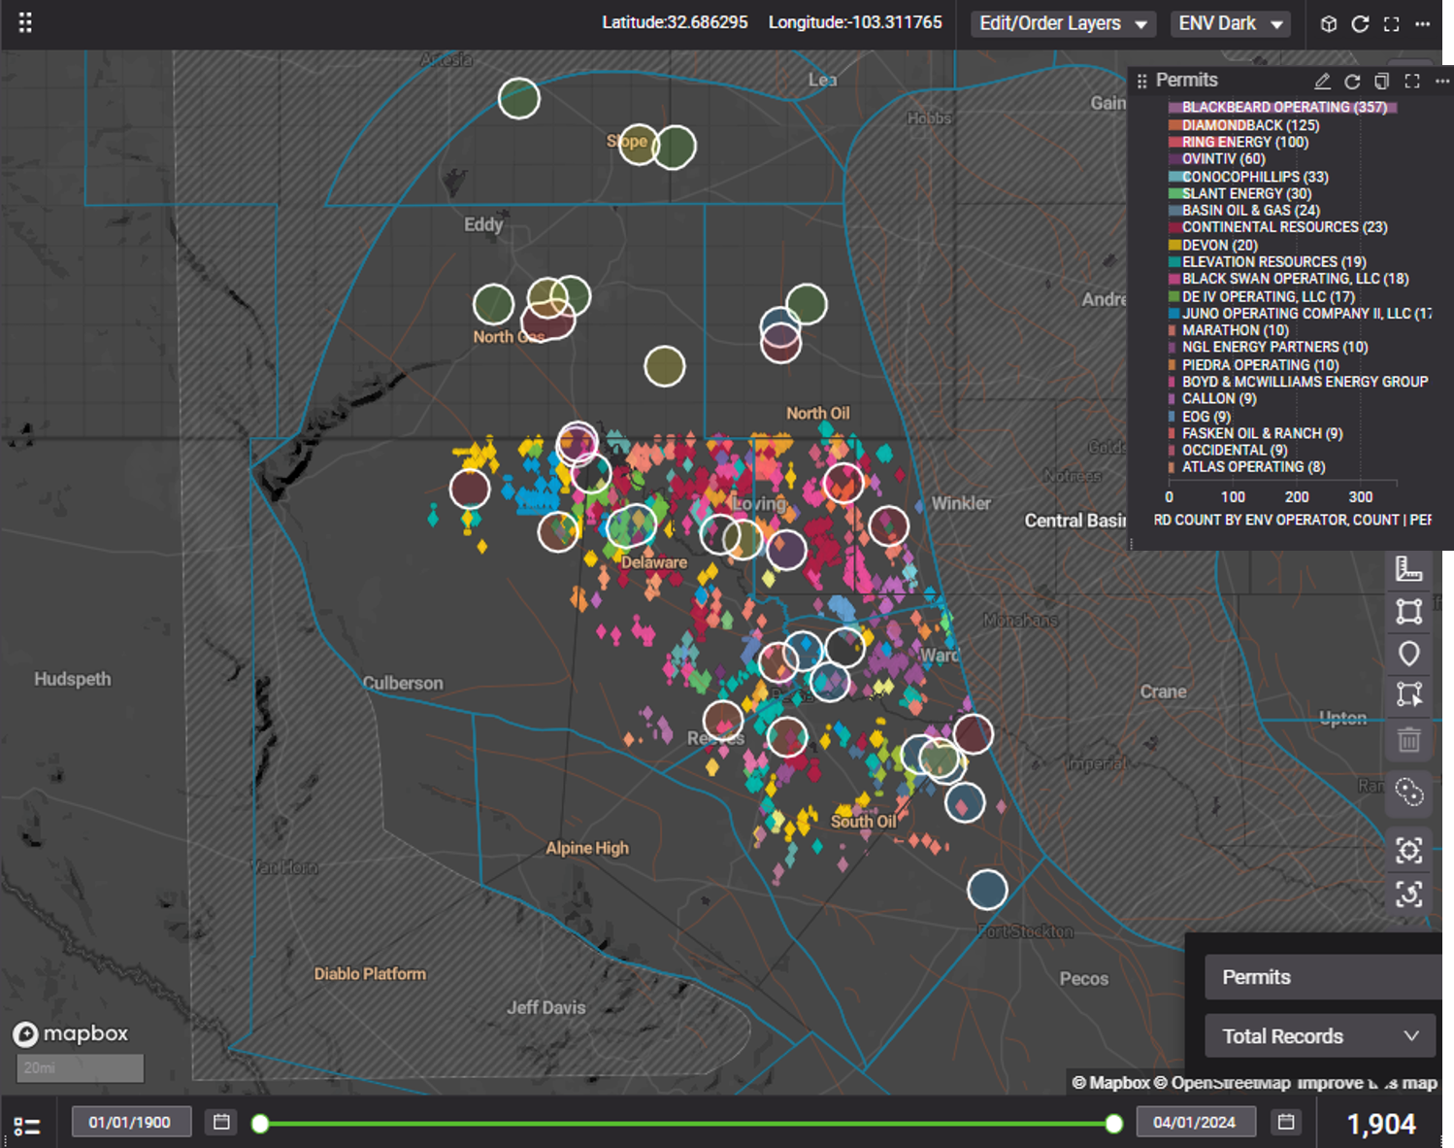Open the Edit/Order Layers dropdown
Viewport: 1454px width, 1148px height.
1063,24
